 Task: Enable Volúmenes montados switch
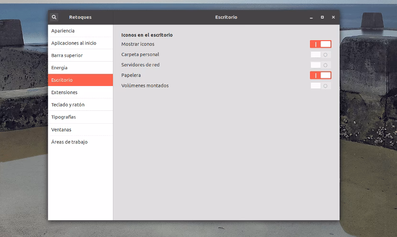click(x=320, y=86)
